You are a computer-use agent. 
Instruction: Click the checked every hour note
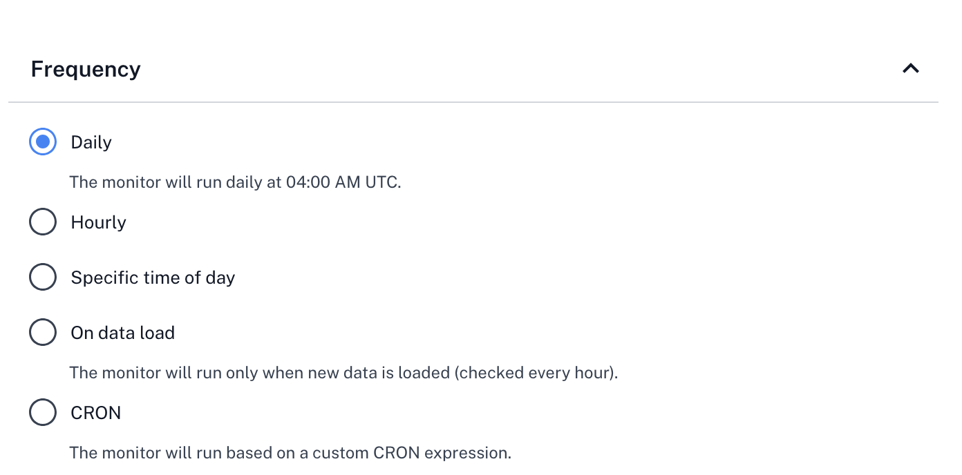pos(536,373)
